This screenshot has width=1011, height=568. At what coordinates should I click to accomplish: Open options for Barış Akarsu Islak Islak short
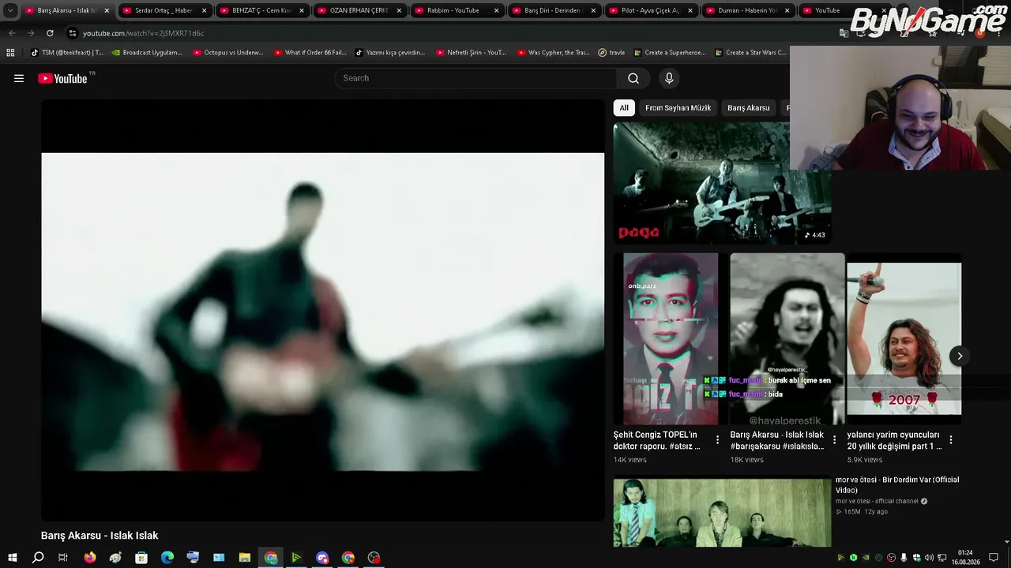pyautogui.click(x=834, y=440)
